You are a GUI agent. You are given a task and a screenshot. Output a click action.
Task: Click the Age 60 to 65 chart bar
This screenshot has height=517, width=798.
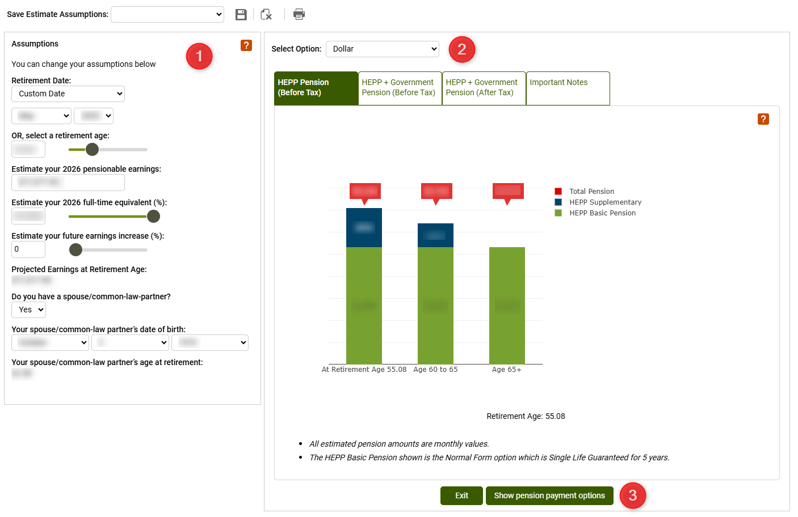pyautogui.click(x=435, y=294)
